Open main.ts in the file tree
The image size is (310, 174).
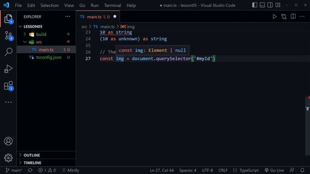pos(46,50)
